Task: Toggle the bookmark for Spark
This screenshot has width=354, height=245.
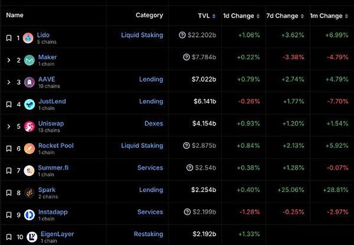Action: point(9,193)
